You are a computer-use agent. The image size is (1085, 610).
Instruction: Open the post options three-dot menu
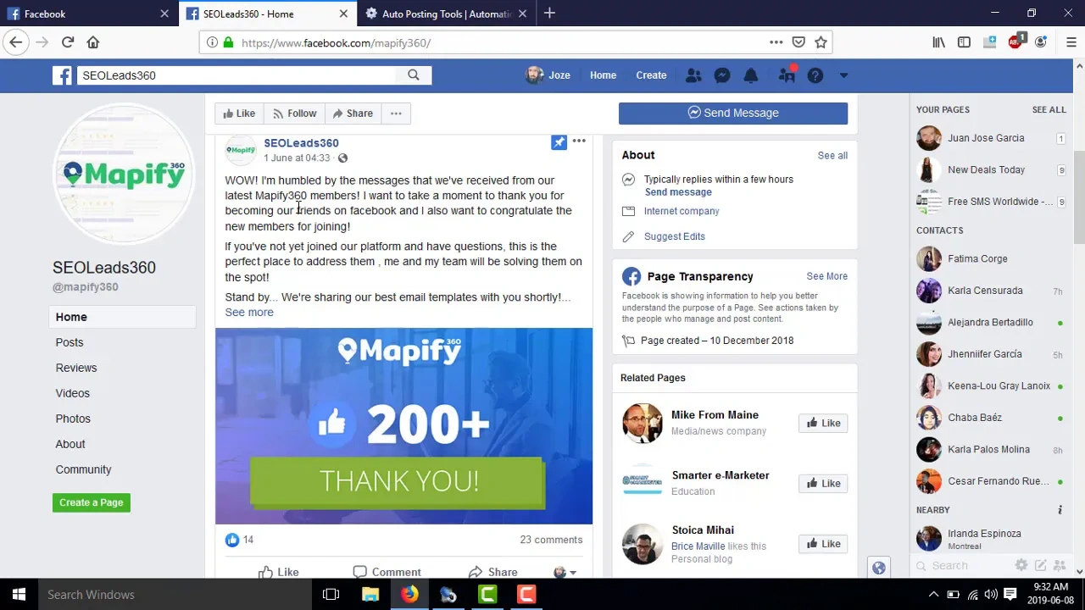pos(579,141)
